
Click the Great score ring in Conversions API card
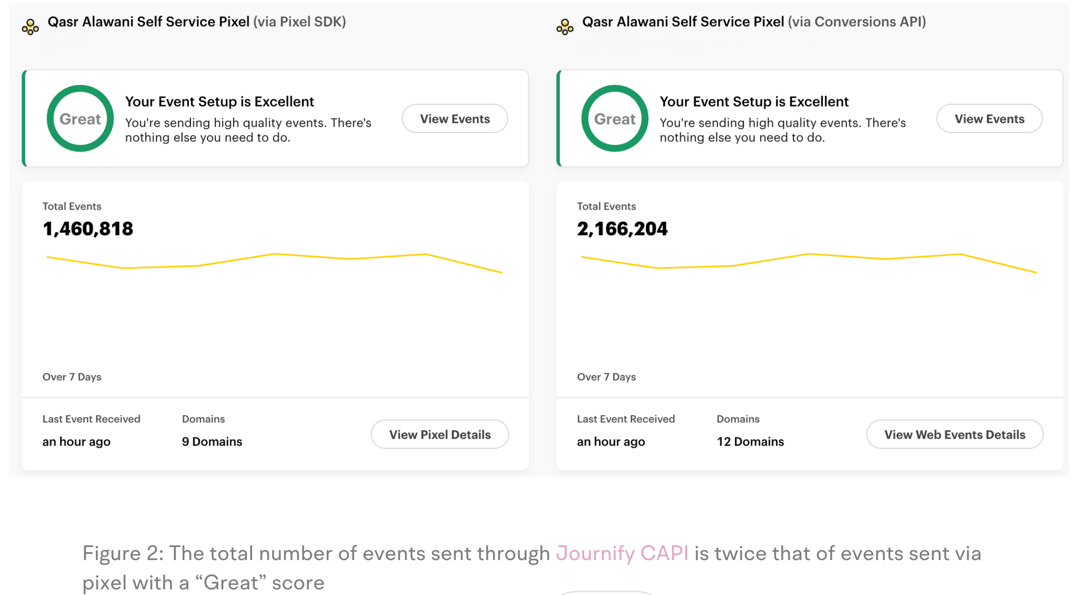[x=615, y=118]
